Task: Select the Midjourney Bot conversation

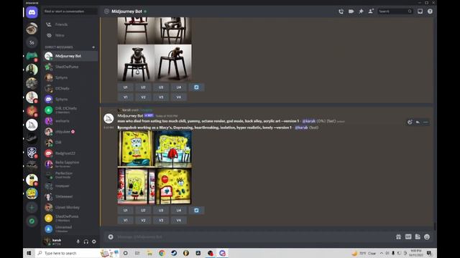Action: (70, 56)
